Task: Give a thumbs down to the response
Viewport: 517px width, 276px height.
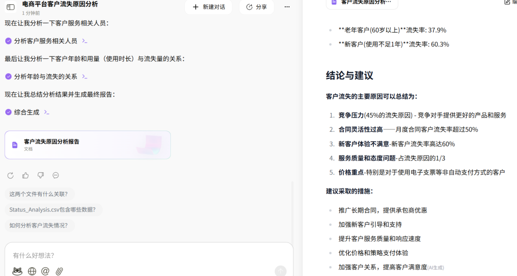Action: (40, 175)
